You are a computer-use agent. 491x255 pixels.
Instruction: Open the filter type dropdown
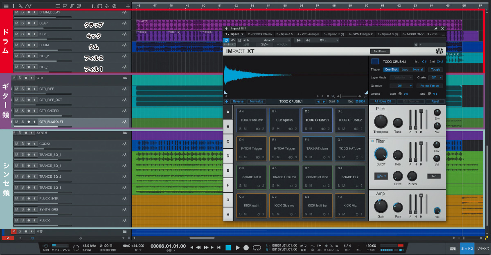click(x=381, y=176)
